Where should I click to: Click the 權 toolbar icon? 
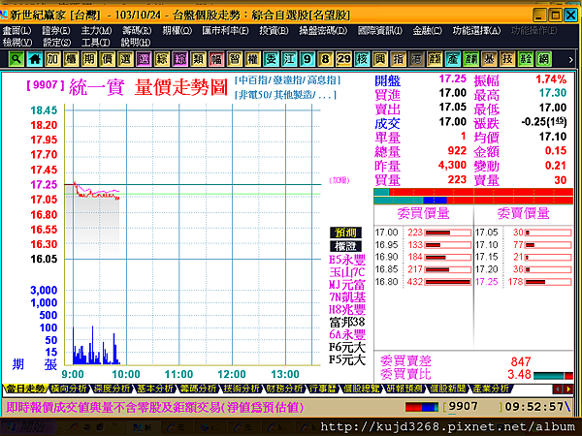[253, 59]
